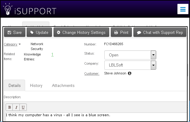Open the Status dropdown showing Open
This screenshot has width=190, height=122.
[x=130, y=55]
